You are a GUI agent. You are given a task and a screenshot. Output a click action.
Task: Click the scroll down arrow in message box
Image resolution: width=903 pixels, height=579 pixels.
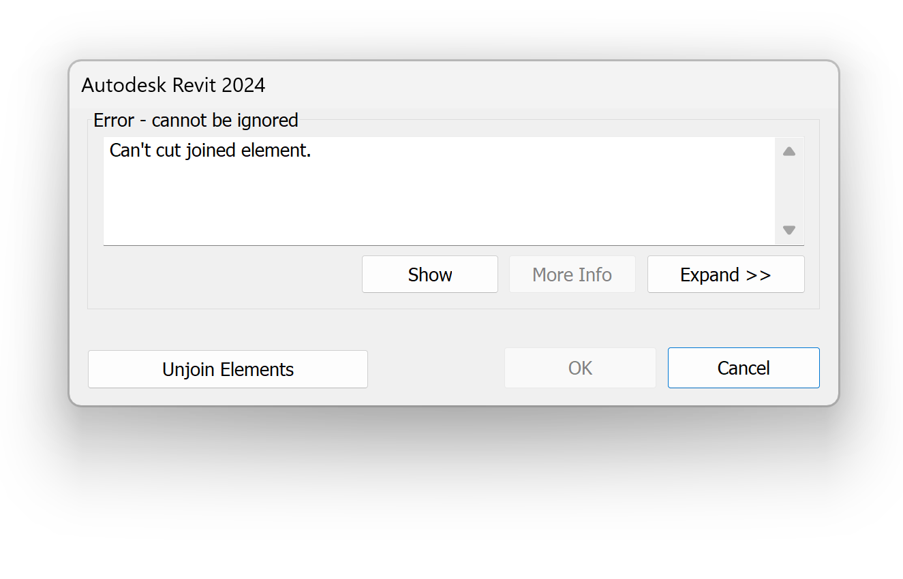(x=789, y=230)
